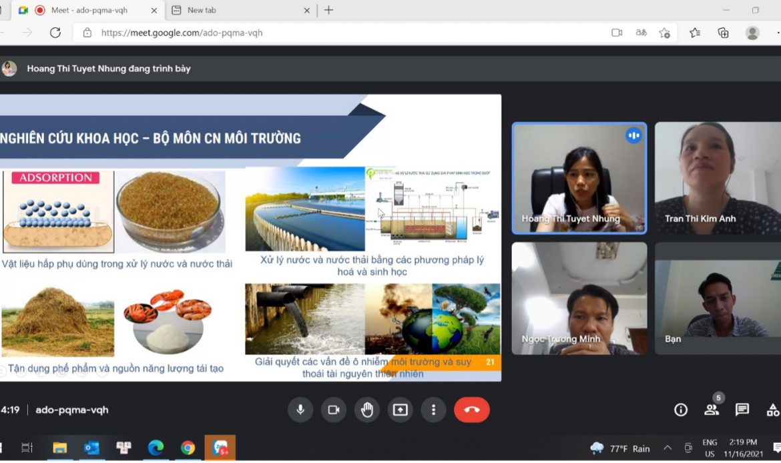Viewport: 781px width, 463px height.
Task: Open the browser Collections icon
Action: pos(723,33)
